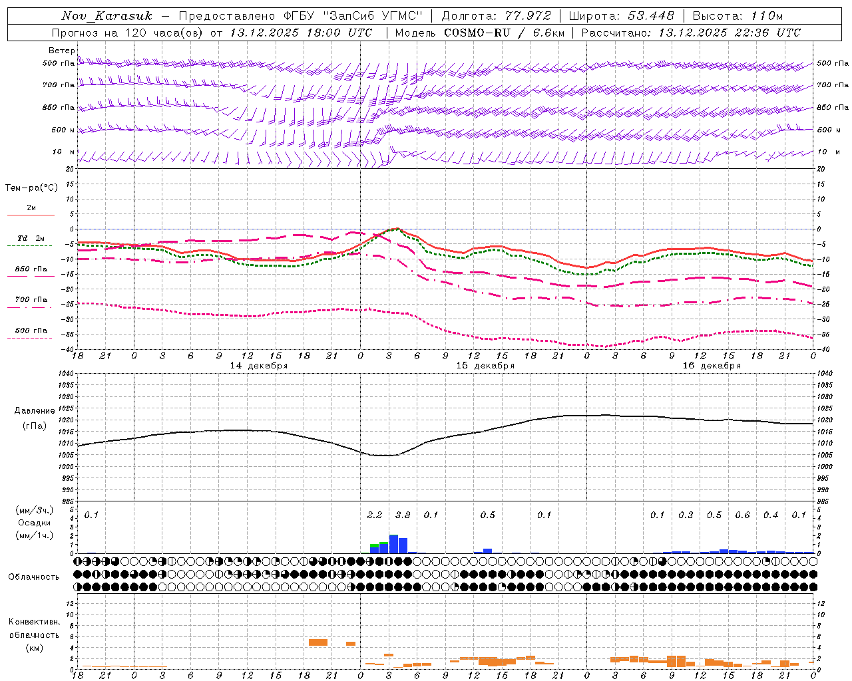Click the elevation text 'Высота: 110м'
This screenshot has height=681, width=852.
[x=738, y=16]
